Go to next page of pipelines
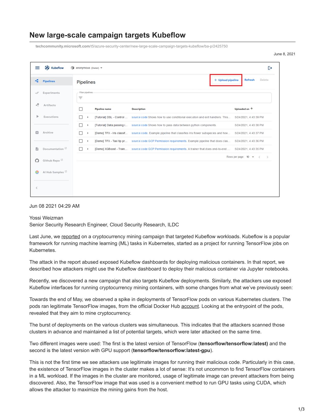 pos(267,157)
